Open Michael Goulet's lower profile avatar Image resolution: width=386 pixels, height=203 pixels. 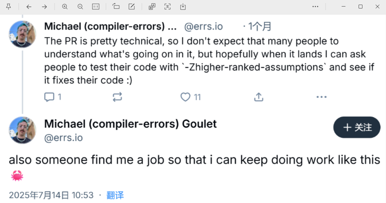pyautogui.click(x=22, y=130)
